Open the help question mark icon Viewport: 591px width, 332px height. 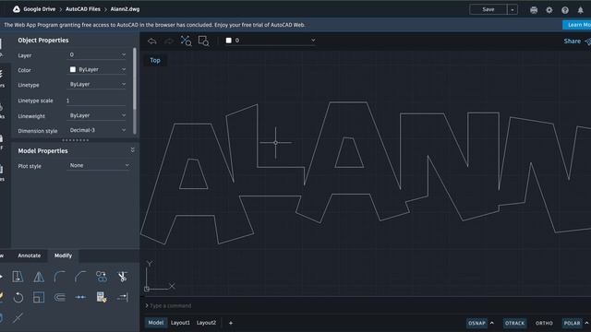point(565,10)
